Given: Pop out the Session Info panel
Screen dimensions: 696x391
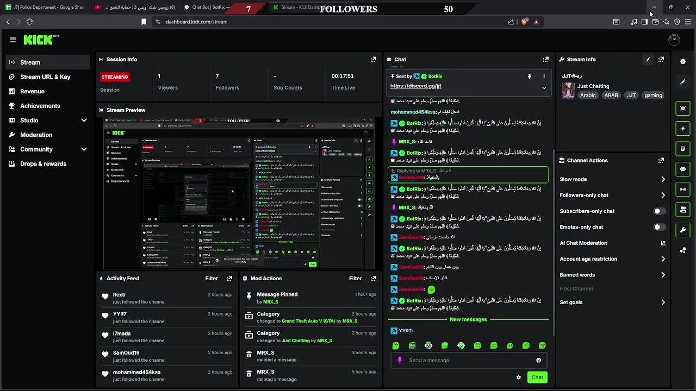Looking at the screenshot, I should coord(373,59).
